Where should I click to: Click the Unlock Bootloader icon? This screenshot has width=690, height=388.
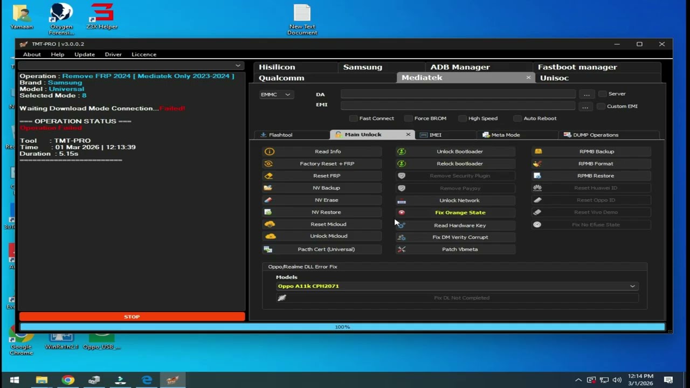click(x=402, y=151)
